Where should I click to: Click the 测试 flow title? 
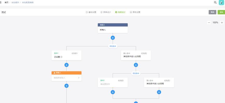pyautogui.click(x=4, y=12)
